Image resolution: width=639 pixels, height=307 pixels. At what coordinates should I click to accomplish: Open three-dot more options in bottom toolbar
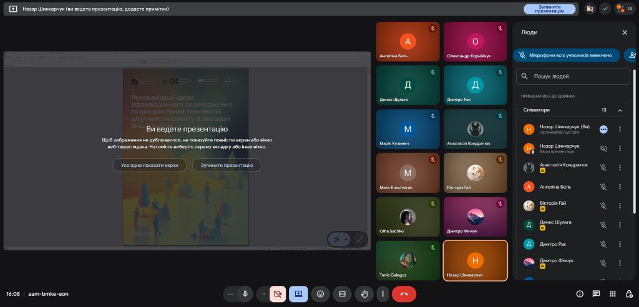tap(383, 293)
